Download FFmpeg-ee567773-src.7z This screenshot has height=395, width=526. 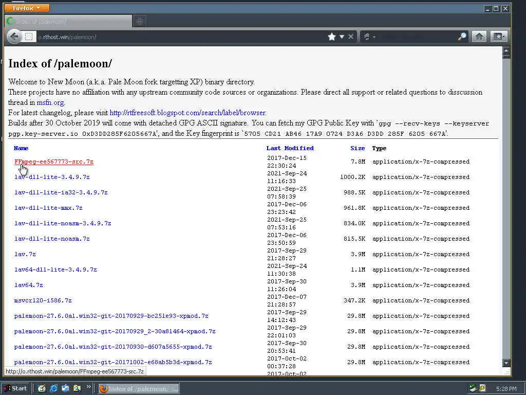pos(53,161)
